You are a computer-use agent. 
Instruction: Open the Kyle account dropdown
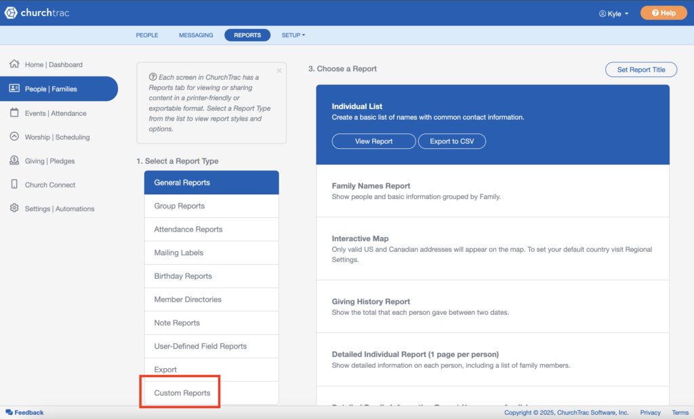coord(614,14)
